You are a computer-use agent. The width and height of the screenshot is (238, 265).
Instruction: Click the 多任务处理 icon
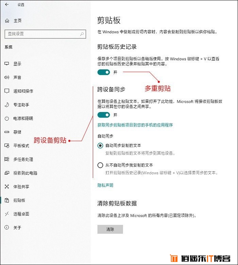coord(7,159)
